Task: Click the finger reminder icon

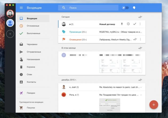Action: 21,59
